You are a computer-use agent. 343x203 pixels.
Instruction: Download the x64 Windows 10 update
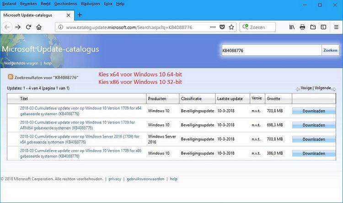[314, 111]
